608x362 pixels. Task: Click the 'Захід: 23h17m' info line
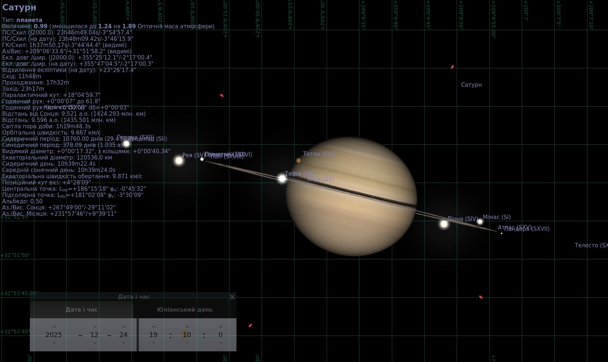pyautogui.click(x=23, y=89)
